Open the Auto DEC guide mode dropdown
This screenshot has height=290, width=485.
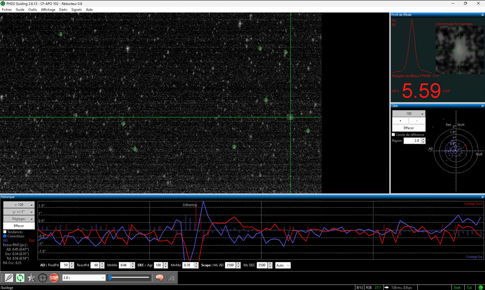pyautogui.click(x=283, y=265)
